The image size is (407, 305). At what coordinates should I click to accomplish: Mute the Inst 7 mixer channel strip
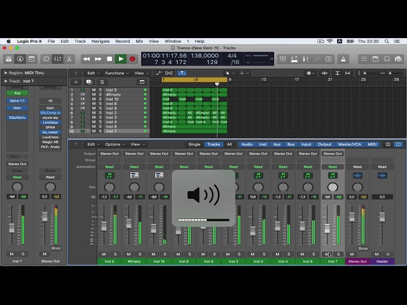tap(327, 254)
